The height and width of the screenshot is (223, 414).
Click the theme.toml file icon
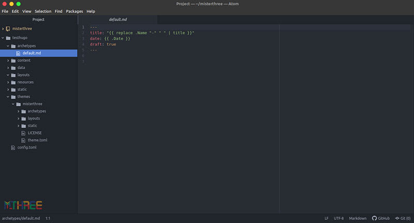tap(23, 140)
